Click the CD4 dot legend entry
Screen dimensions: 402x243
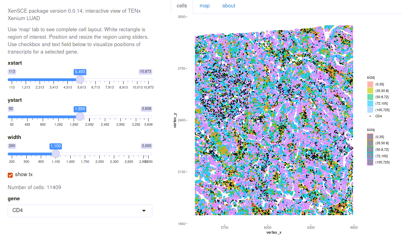374,116
